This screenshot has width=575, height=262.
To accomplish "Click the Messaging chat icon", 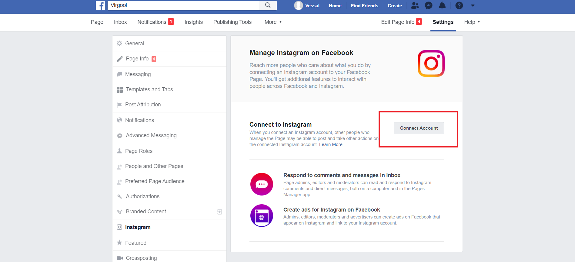I will click(x=119, y=74).
